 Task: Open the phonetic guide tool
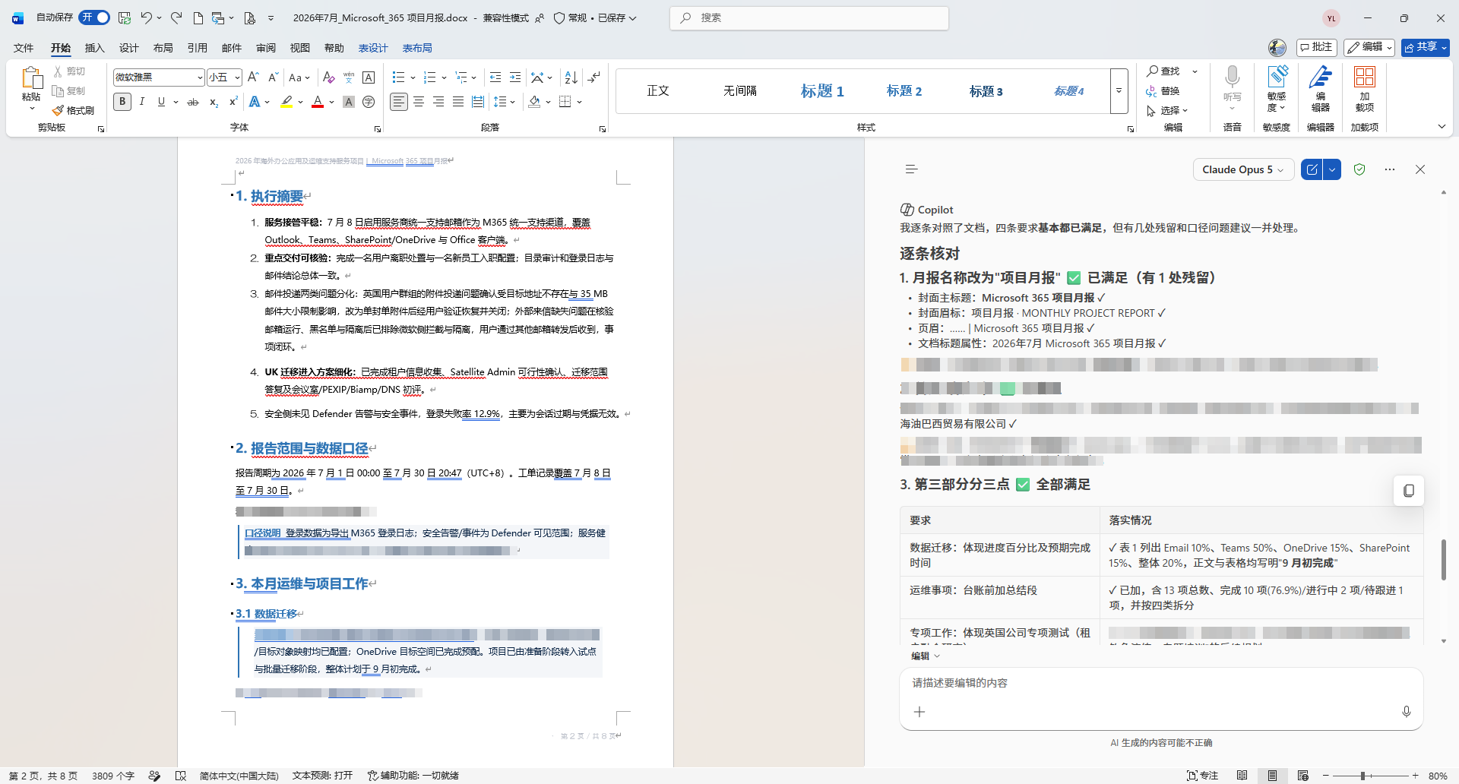(349, 77)
